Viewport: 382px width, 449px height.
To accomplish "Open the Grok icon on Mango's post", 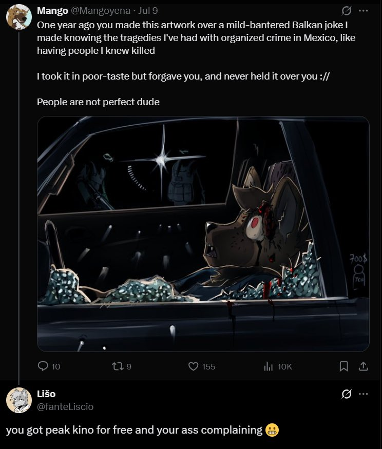I will (347, 11).
